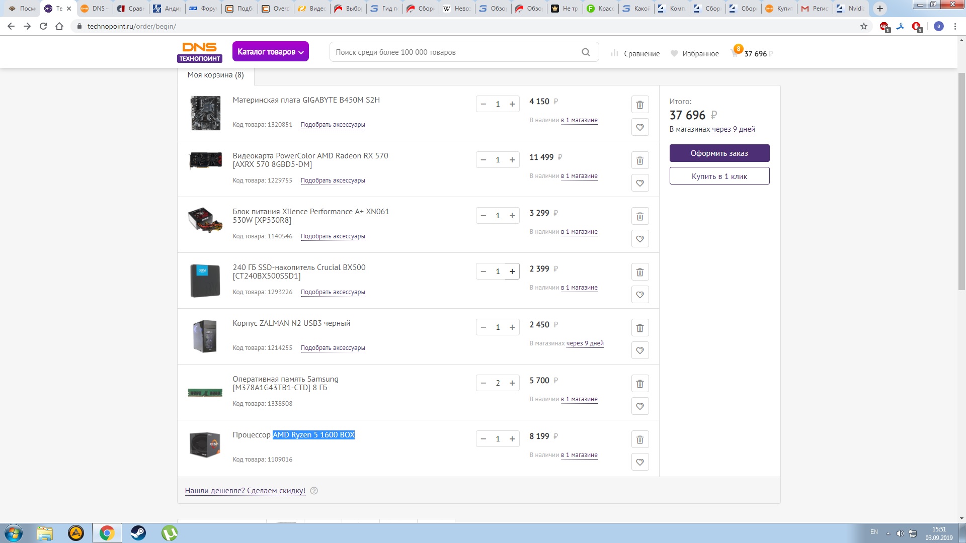Increase Samsung RAM quantity with plus

512,383
